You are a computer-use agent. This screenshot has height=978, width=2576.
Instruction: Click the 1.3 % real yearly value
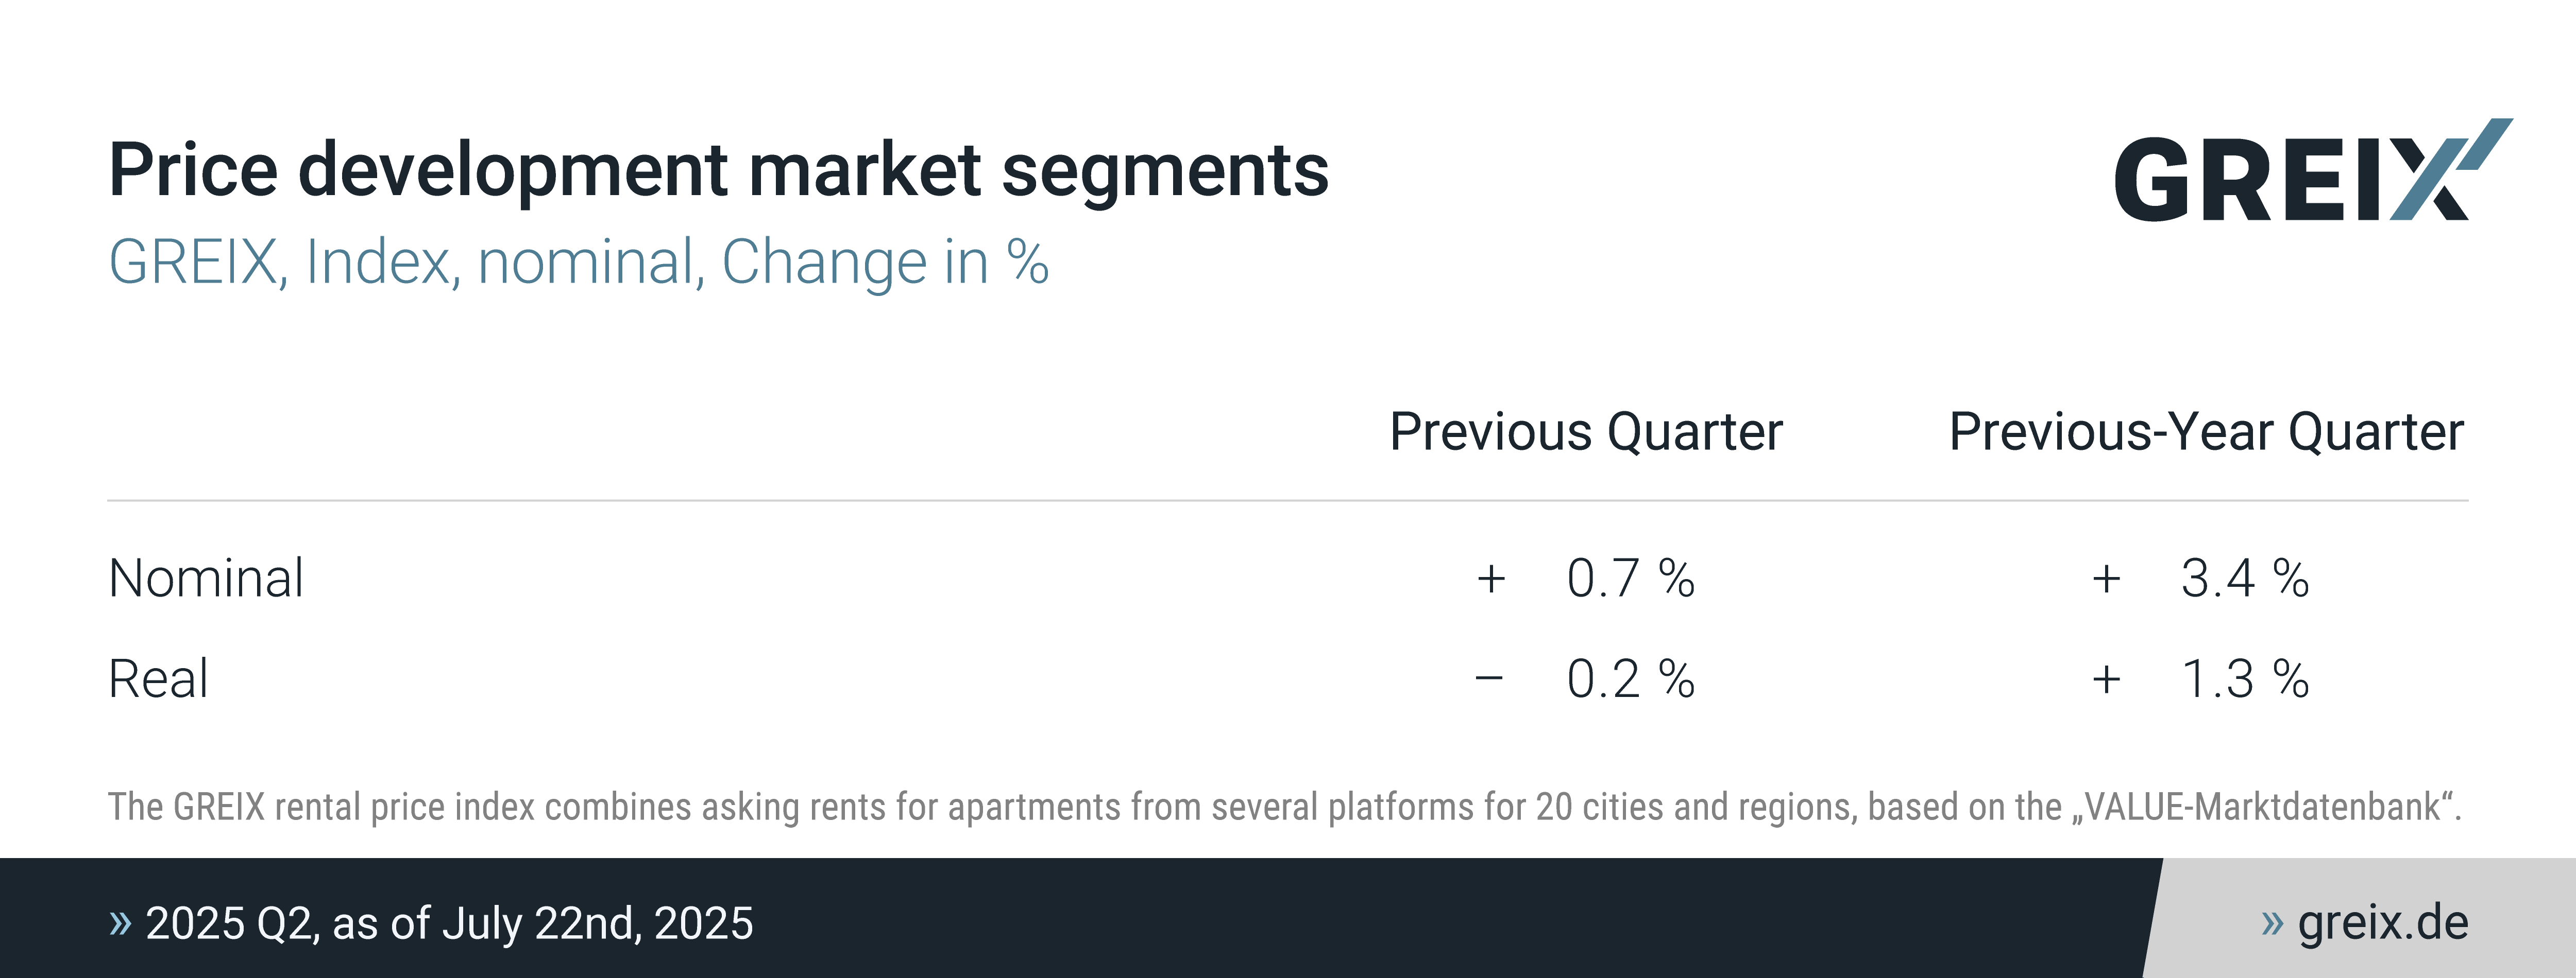pyautogui.click(x=2244, y=679)
